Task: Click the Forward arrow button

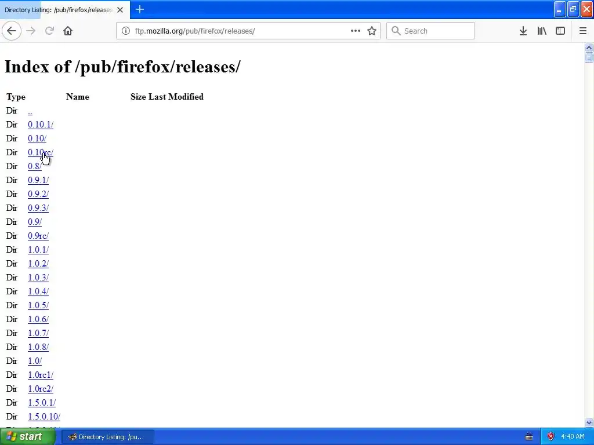Action: 31,31
